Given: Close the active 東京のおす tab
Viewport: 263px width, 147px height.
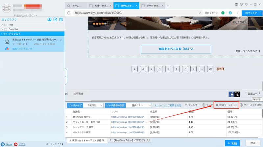Looking at the screenshot, I should click(x=136, y=6).
